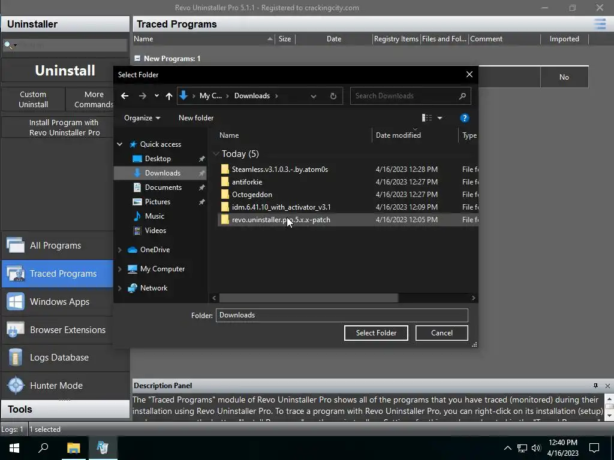The height and width of the screenshot is (460, 614).
Task: Close the Description Panel
Action: point(607,386)
